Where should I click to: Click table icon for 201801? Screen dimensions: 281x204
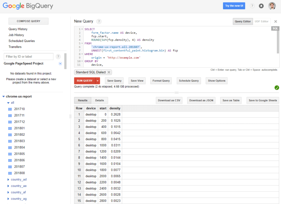coord(10,128)
